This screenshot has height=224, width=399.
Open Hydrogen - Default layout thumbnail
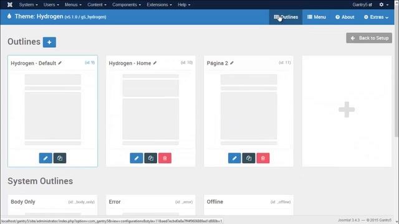52,110
